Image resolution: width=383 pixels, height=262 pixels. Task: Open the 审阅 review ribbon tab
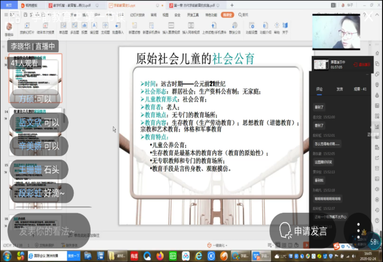153,15
